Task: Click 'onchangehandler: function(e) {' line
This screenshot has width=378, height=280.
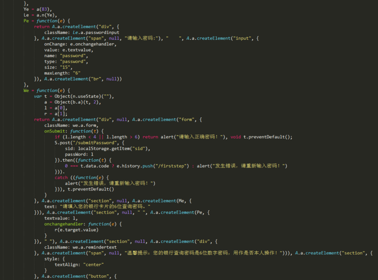Action: point(83,224)
